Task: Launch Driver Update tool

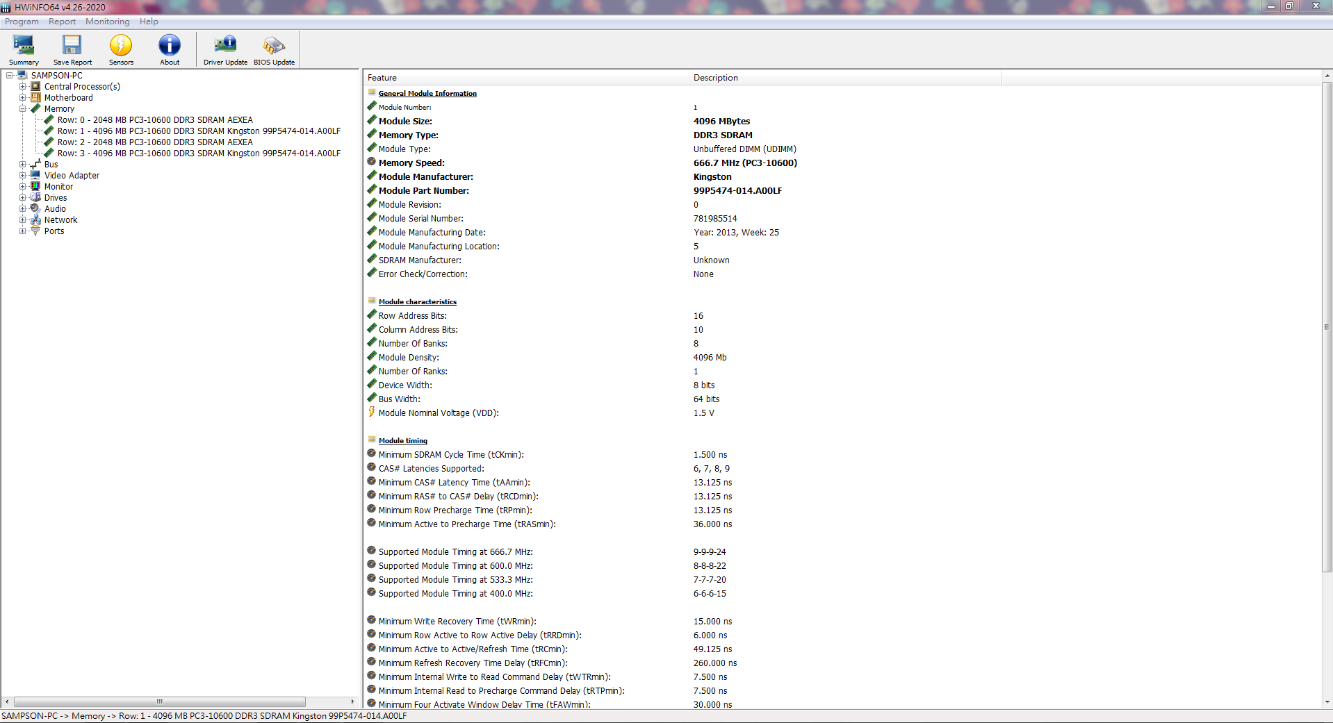Action: 225,49
